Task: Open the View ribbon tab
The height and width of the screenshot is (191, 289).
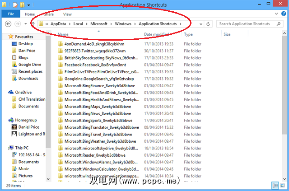Action: [x=67, y=14]
